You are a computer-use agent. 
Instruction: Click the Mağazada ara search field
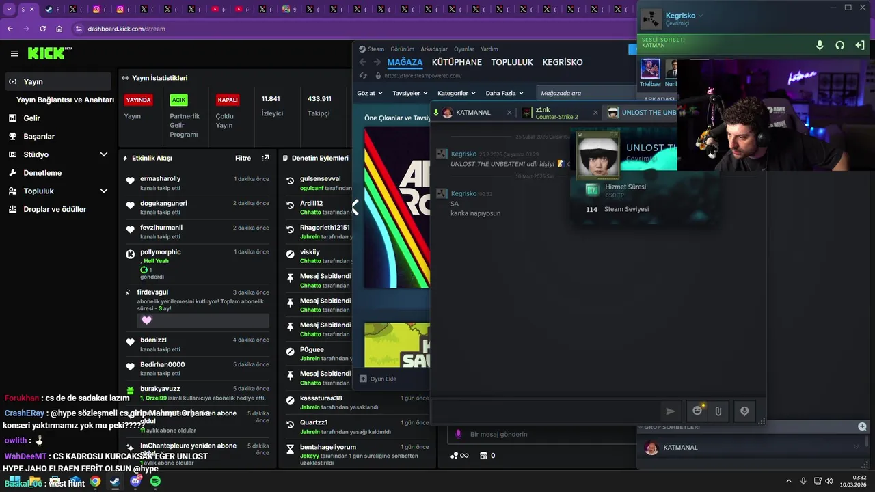point(587,93)
